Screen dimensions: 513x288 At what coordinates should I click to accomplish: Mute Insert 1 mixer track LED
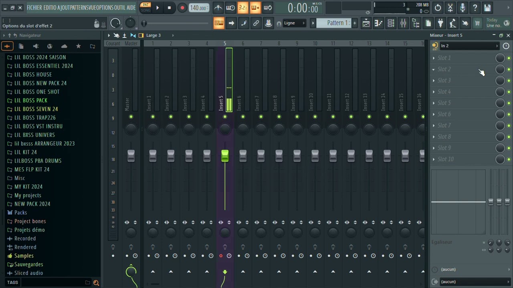pos(153,117)
